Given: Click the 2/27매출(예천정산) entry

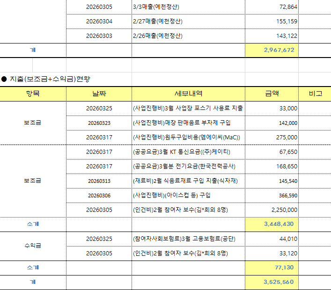Looking at the screenshot, I should click(188, 22).
